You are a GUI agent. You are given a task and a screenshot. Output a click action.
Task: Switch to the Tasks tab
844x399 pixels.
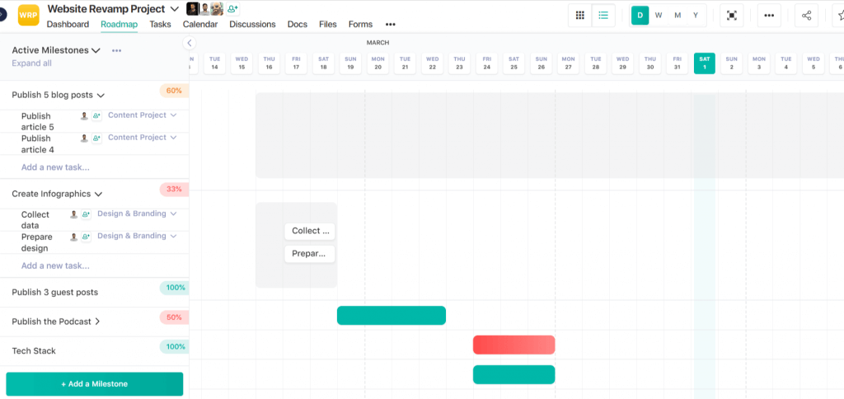pyautogui.click(x=161, y=24)
